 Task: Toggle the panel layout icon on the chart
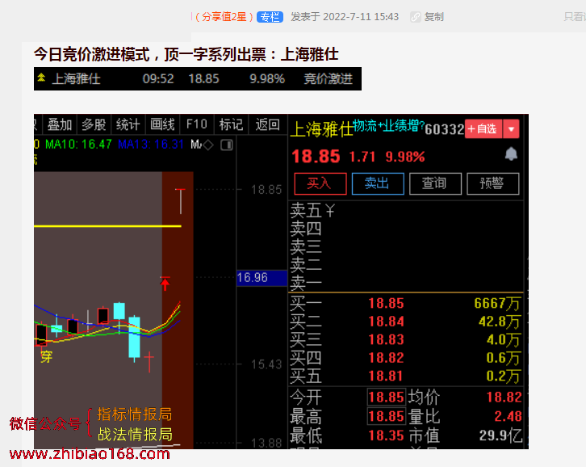coord(227,145)
